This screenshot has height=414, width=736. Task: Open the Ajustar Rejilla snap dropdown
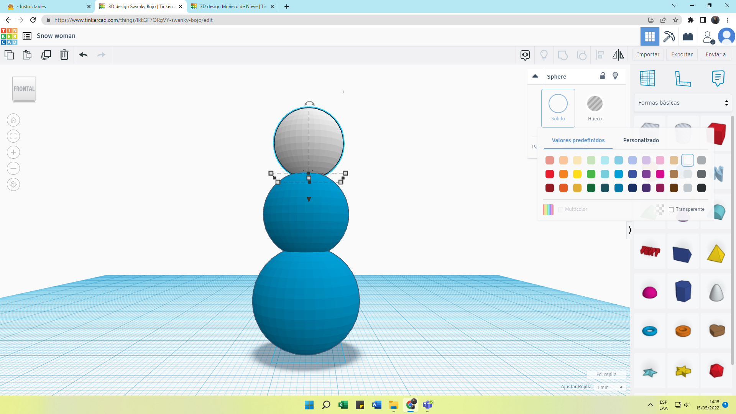(x=610, y=387)
